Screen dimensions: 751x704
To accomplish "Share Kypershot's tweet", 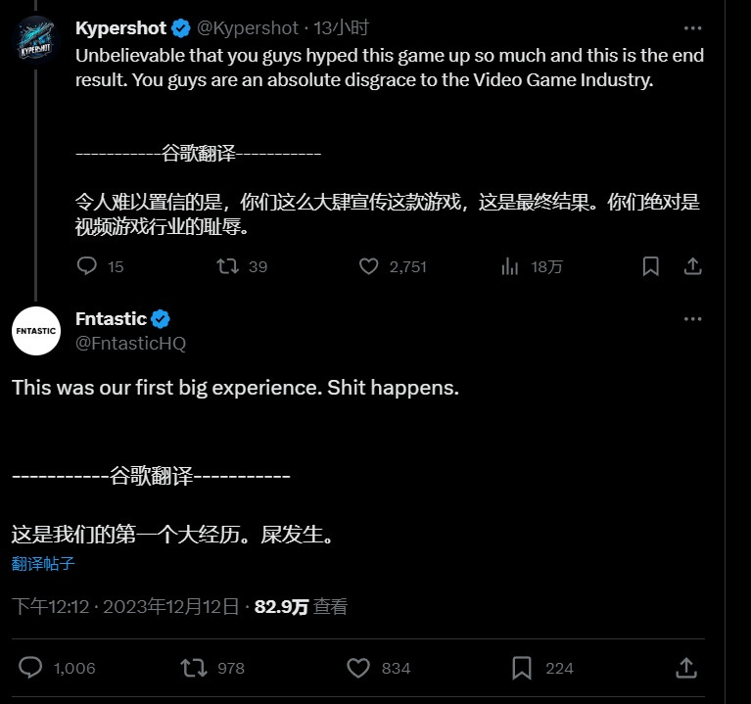I will pos(692,265).
